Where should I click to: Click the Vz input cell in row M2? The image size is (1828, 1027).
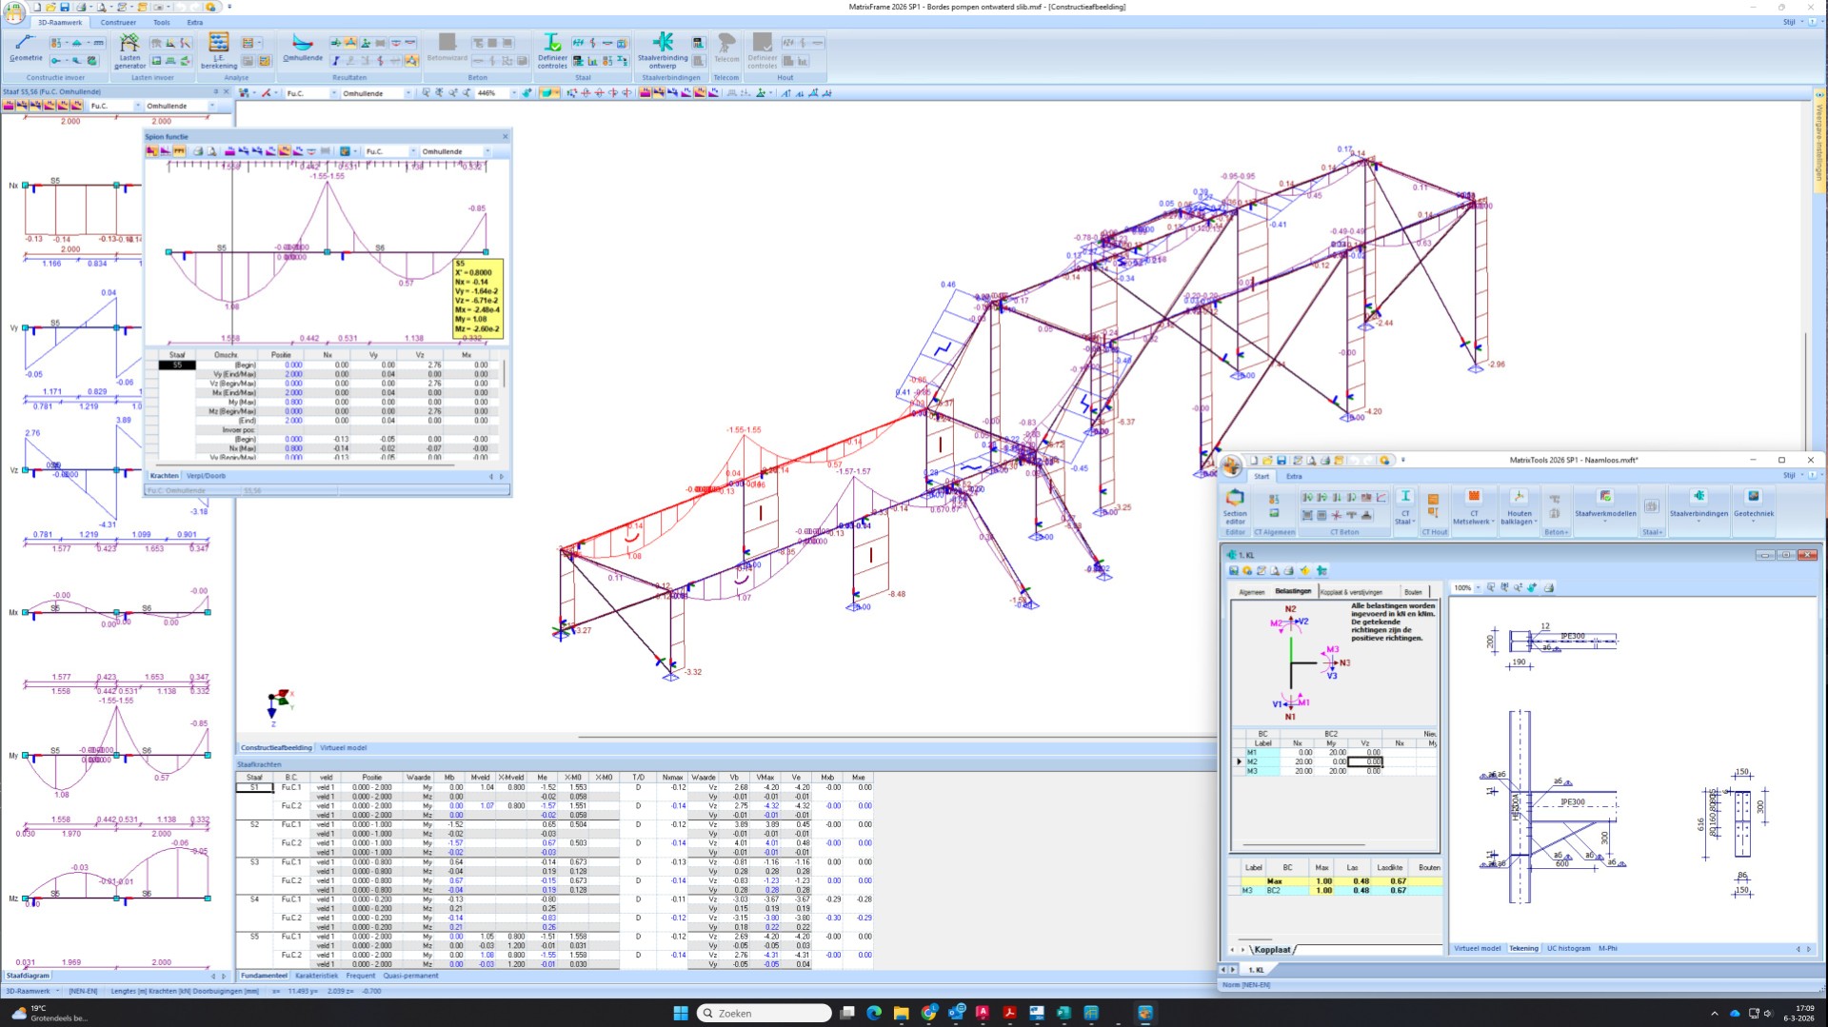click(1365, 761)
